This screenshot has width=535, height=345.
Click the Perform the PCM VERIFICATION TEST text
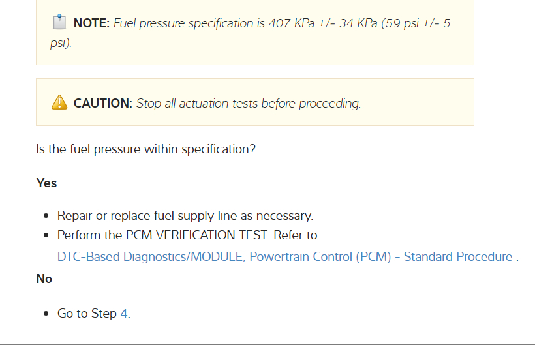click(163, 235)
